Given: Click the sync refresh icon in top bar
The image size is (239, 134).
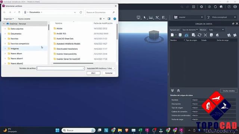Looking at the screenshot, I should pyautogui.click(x=215, y=7).
